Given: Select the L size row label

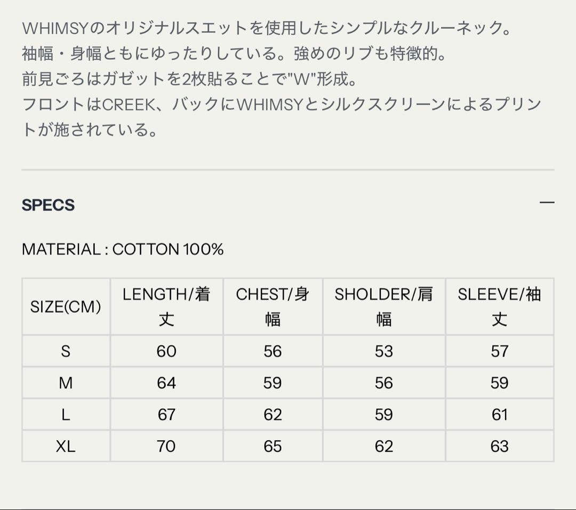Looking at the screenshot, I should tap(65, 415).
